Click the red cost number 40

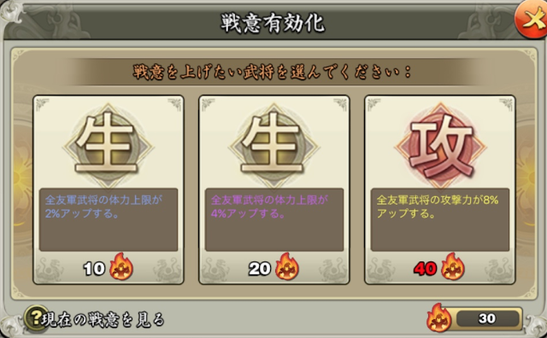click(x=426, y=269)
